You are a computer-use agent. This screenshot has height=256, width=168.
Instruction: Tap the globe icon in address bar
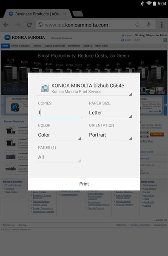click(x=40, y=25)
